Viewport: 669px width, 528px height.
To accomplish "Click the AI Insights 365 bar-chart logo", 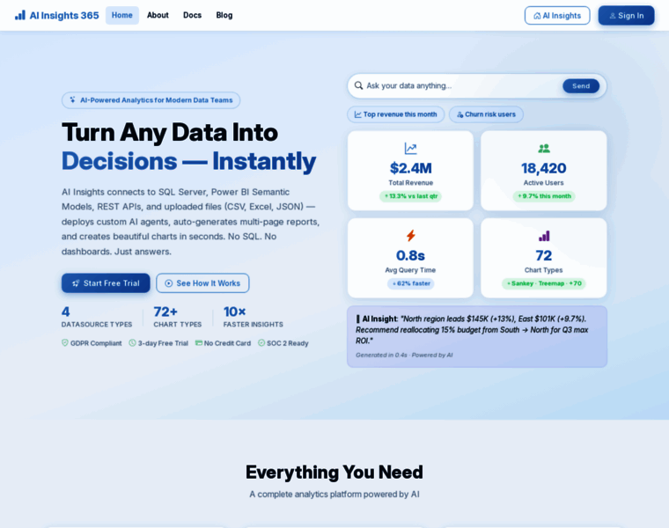I will coord(20,15).
